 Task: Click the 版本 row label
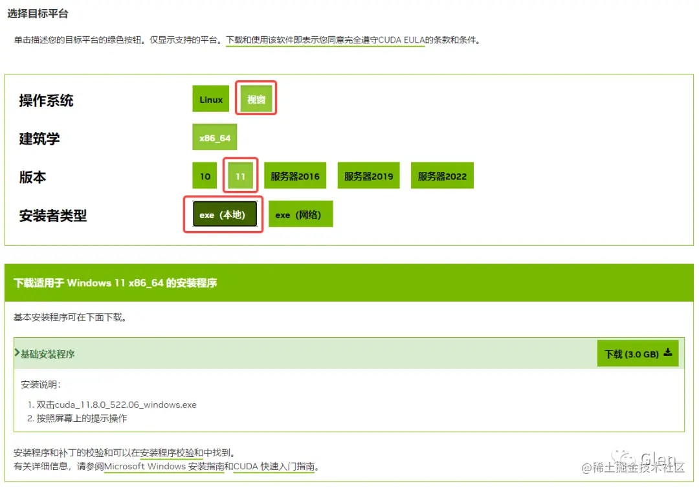(32, 177)
